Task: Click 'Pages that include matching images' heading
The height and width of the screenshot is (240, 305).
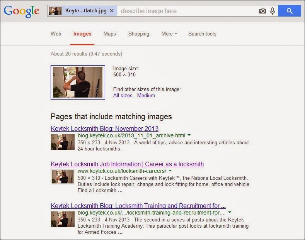Action: 111,117
